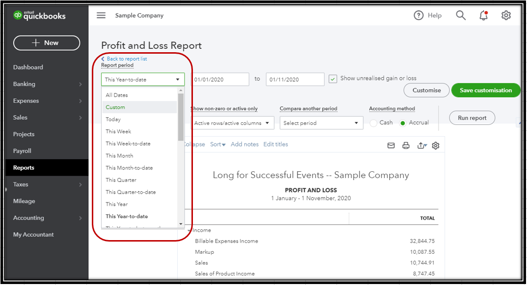527x285 pixels.
Task: Open the Sort dropdown
Action: click(x=218, y=144)
